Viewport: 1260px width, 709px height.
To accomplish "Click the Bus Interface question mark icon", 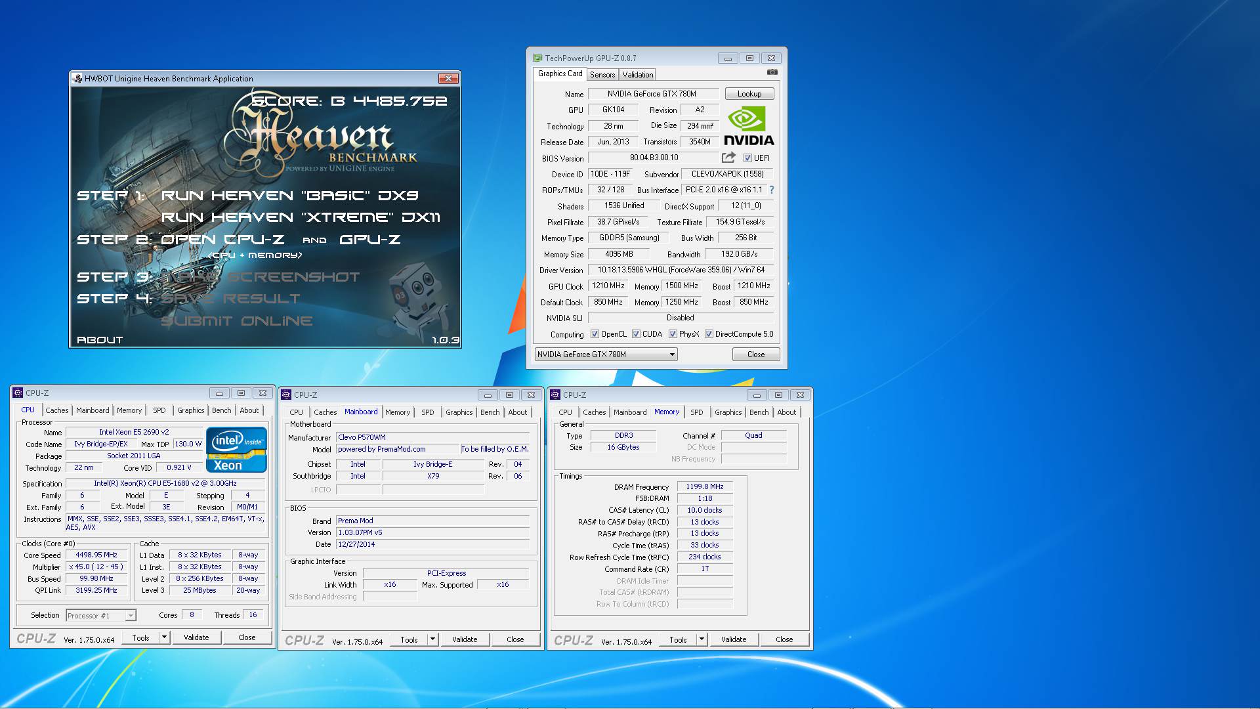I will click(772, 190).
